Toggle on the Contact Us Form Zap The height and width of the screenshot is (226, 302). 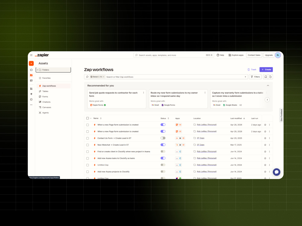(x=163, y=138)
